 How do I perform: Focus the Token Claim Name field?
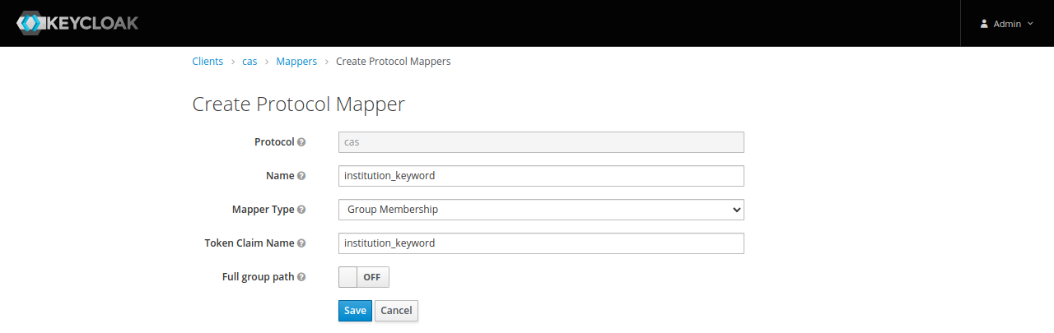[541, 243]
